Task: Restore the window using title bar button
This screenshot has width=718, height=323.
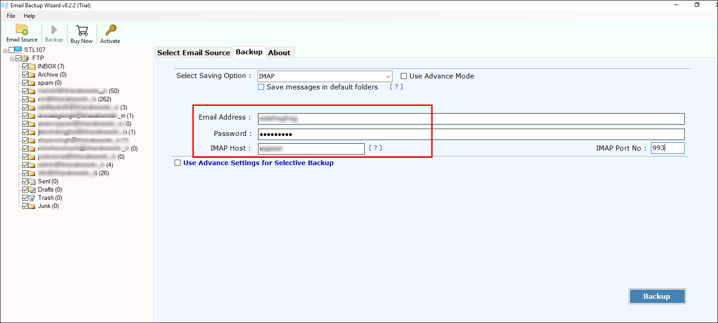Action: (x=697, y=5)
